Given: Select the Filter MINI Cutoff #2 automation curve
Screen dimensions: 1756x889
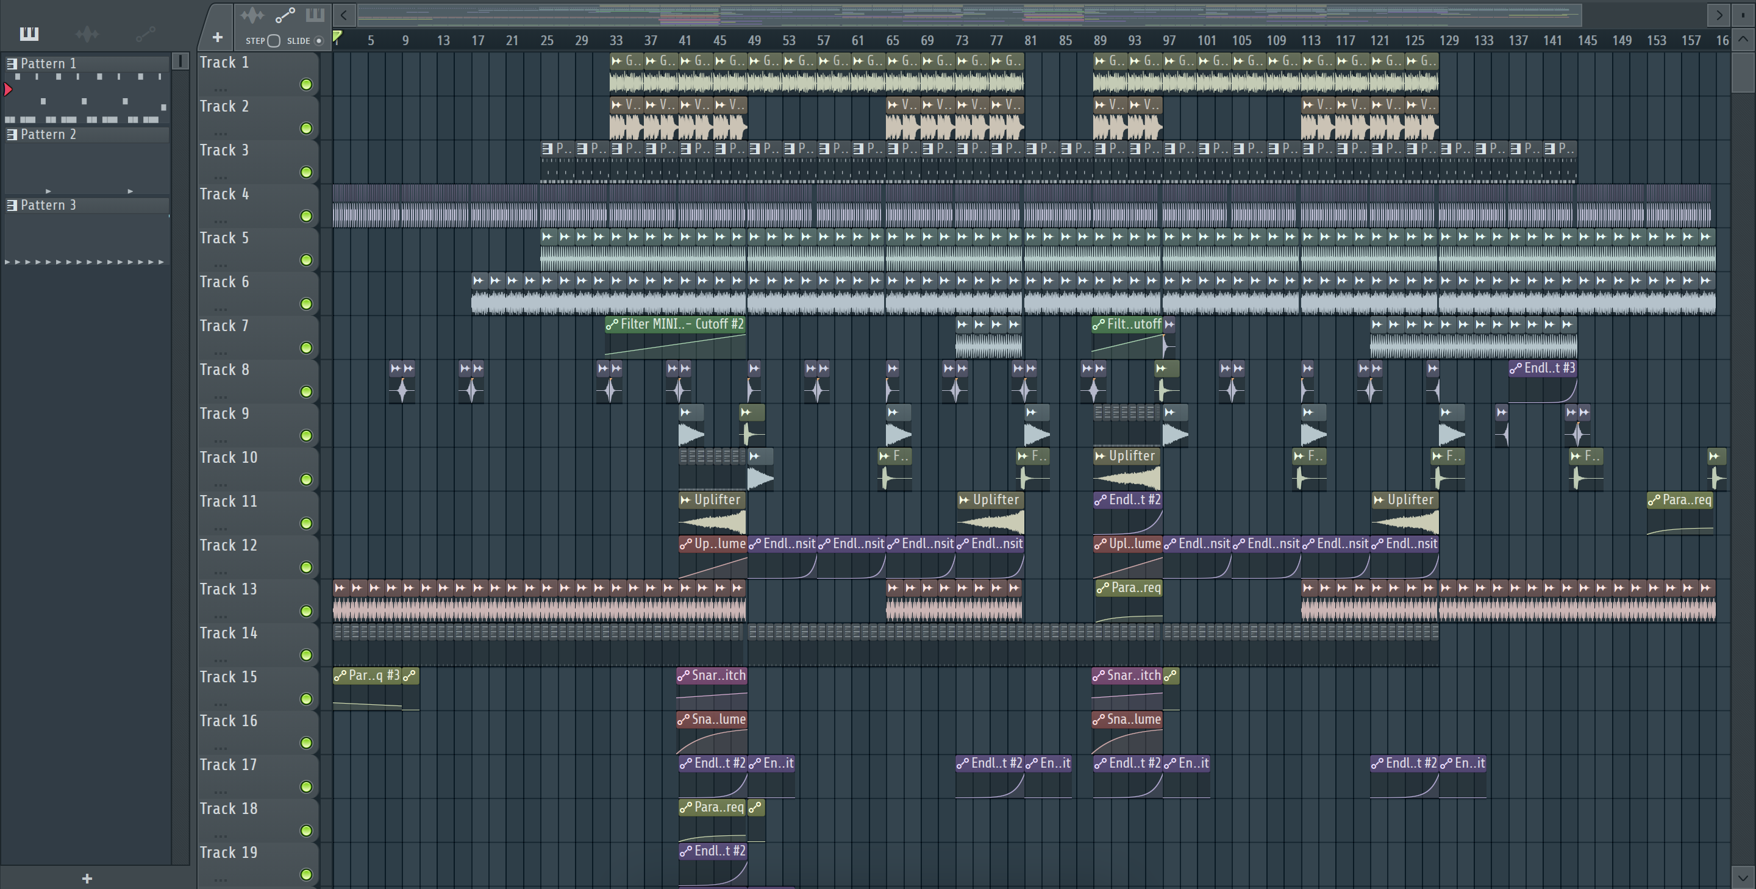Looking at the screenshot, I should [x=676, y=345].
